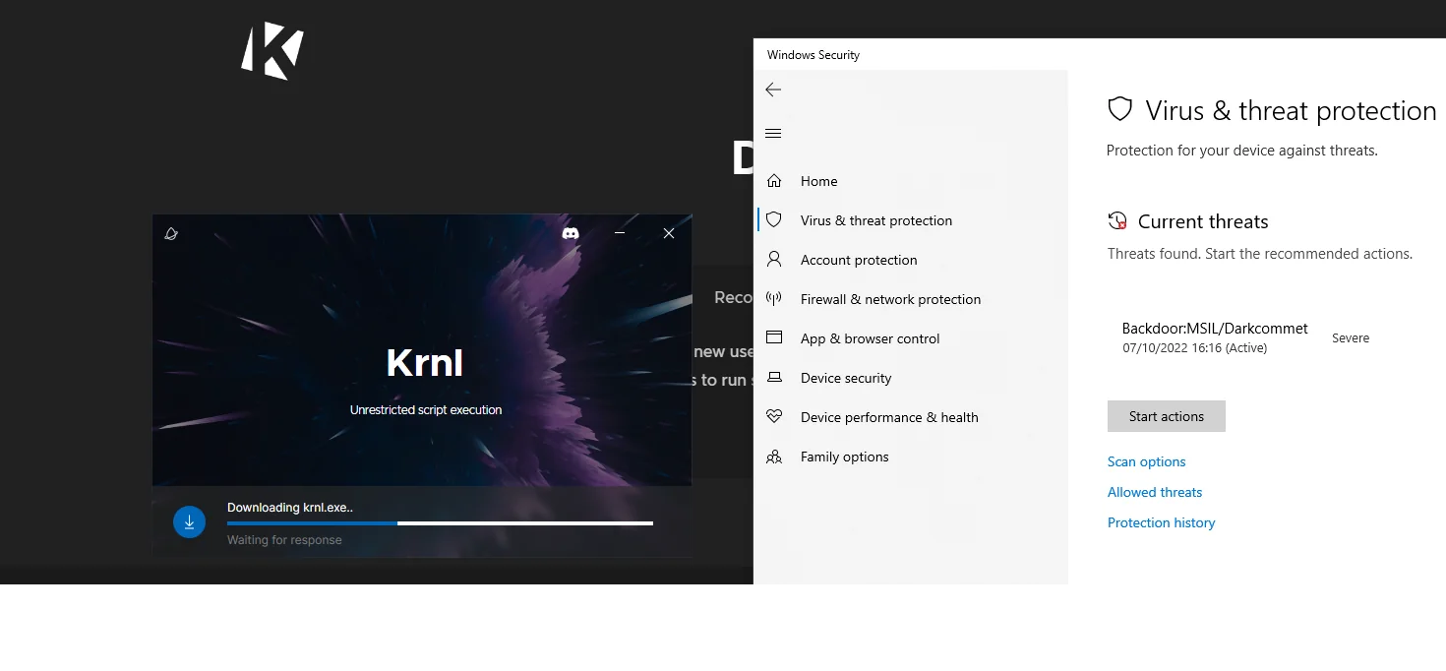Open Discord link in Krnl installer
The image size is (1446, 671).
point(570,233)
